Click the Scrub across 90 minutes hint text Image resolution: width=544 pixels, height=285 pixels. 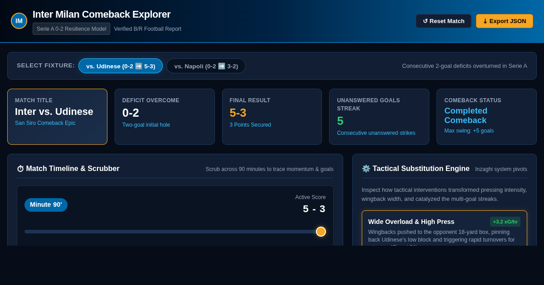coord(269,169)
